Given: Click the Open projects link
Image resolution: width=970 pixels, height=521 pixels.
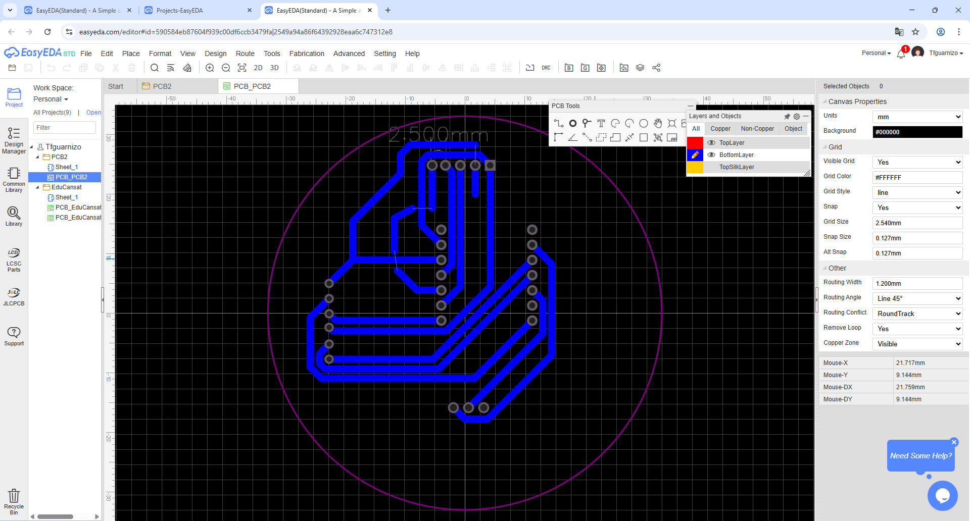Looking at the screenshot, I should (x=93, y=113).
